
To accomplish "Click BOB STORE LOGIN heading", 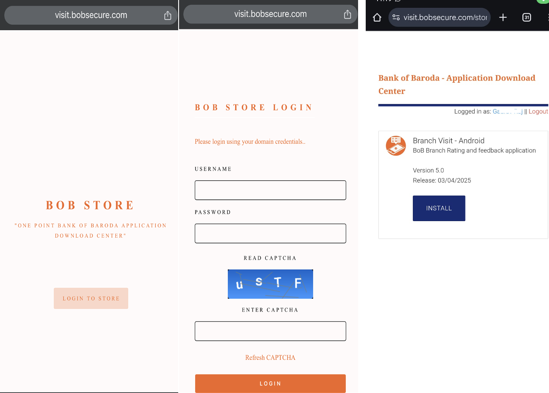I will tap(254, 107).
